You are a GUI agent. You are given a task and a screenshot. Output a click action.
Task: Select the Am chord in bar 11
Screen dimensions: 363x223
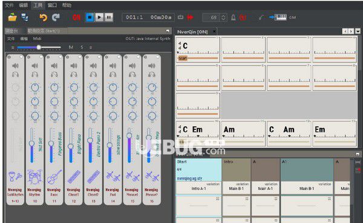click(x=229, y=129)
